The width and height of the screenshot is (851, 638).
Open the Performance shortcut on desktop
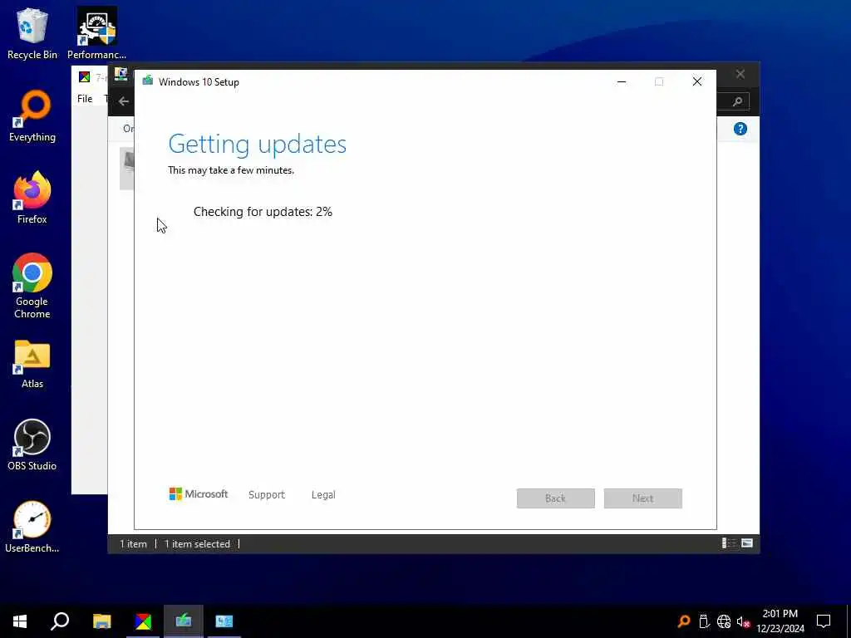pyautogui.click(x=96, y=33)
